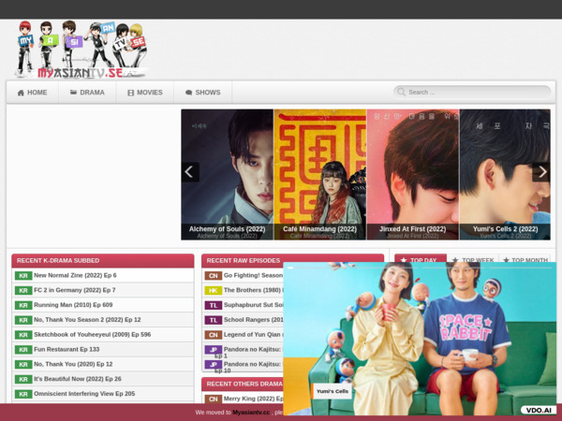Screen dimensions: 562x421
Task: Switch to the TOP WEEK tab
Action: click(x=473, y=259)
